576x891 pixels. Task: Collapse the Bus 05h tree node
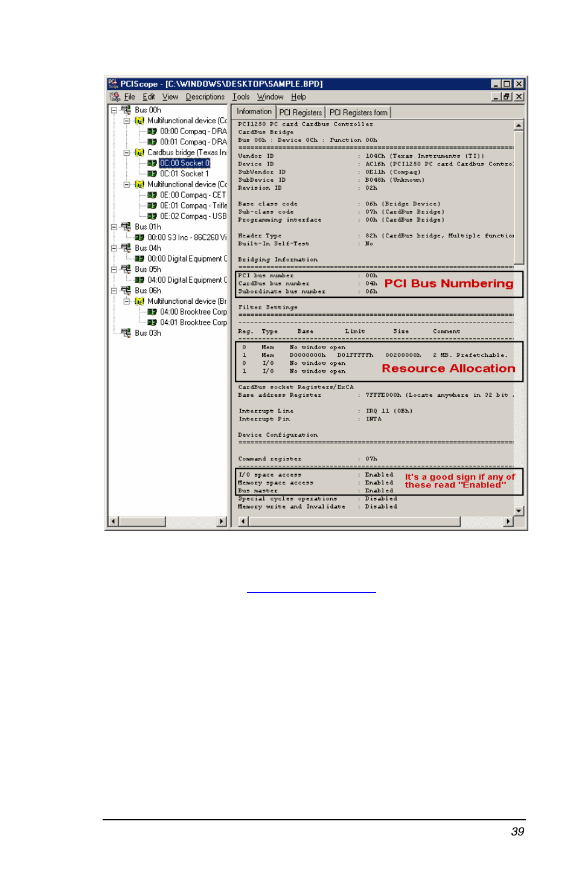[114, 269]
